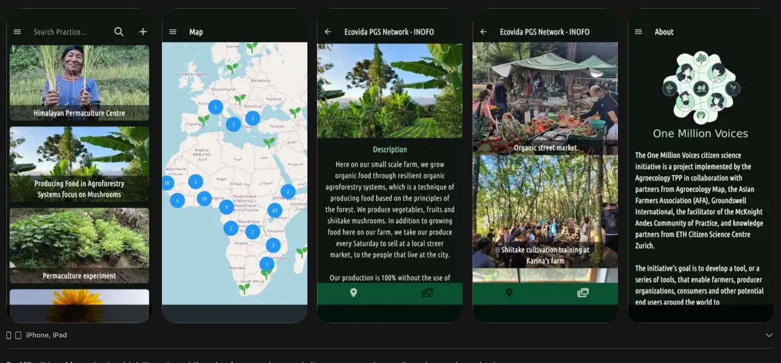781x363 pixels.
Task: Expand the iPhone, iPad device chevron
Action: [x=769, y=335]
